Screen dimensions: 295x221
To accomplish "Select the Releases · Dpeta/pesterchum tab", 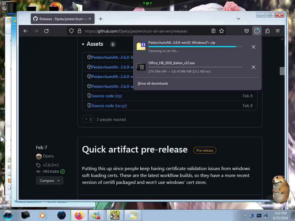I will (x=63, y=19).
